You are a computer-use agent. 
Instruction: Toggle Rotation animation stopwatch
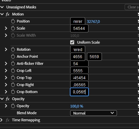click(x=13, y=49)
